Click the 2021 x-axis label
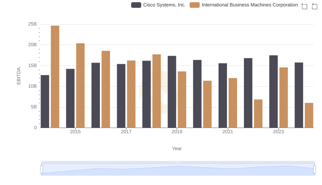 click(x=228, y=132)
